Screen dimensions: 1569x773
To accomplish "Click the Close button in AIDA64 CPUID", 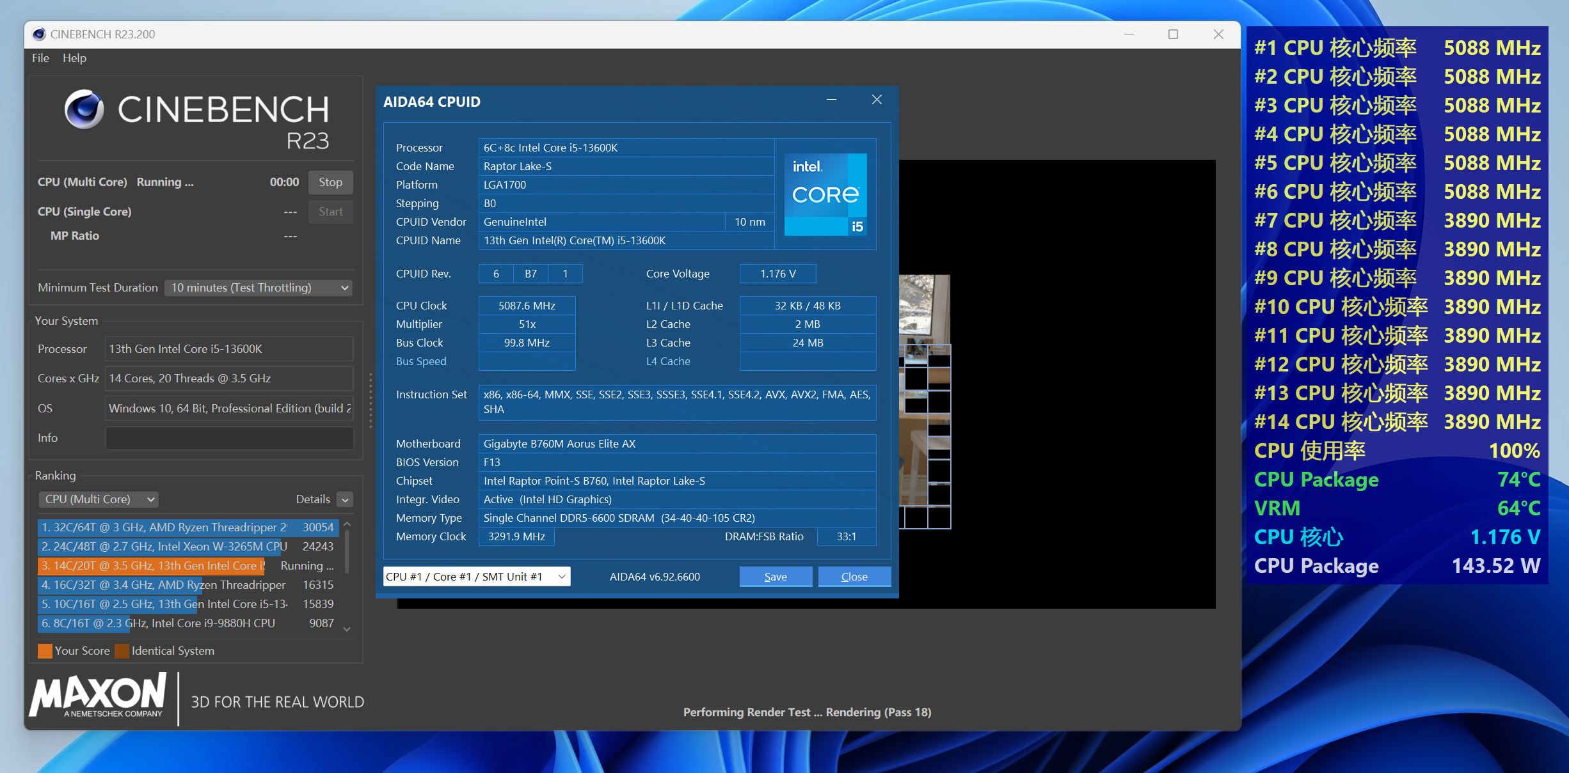I will click(x=854, y=577).
